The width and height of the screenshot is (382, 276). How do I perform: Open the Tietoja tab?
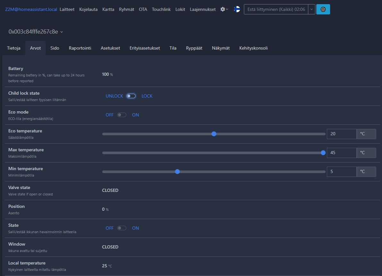[14, 48]
